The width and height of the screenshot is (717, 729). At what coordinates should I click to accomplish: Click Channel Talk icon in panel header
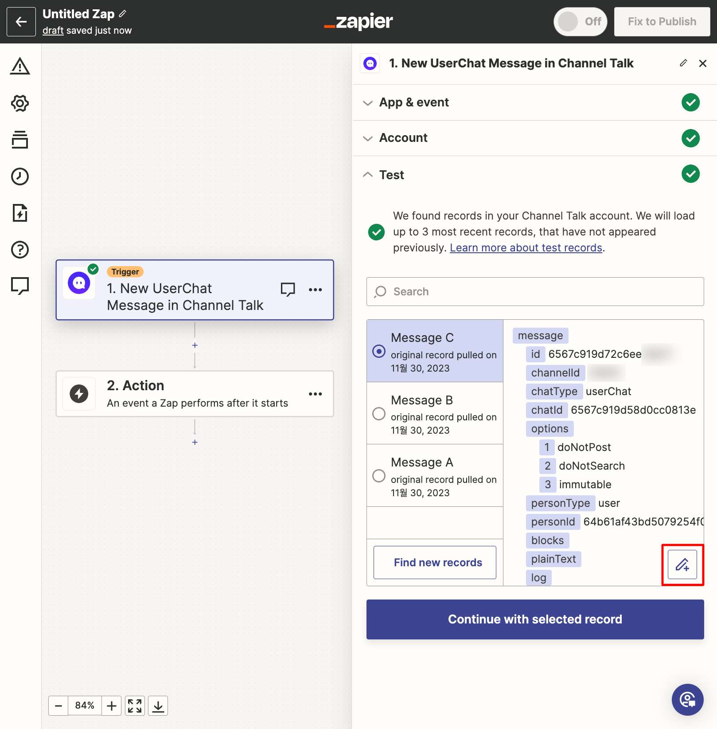click(x=370, y=63)
